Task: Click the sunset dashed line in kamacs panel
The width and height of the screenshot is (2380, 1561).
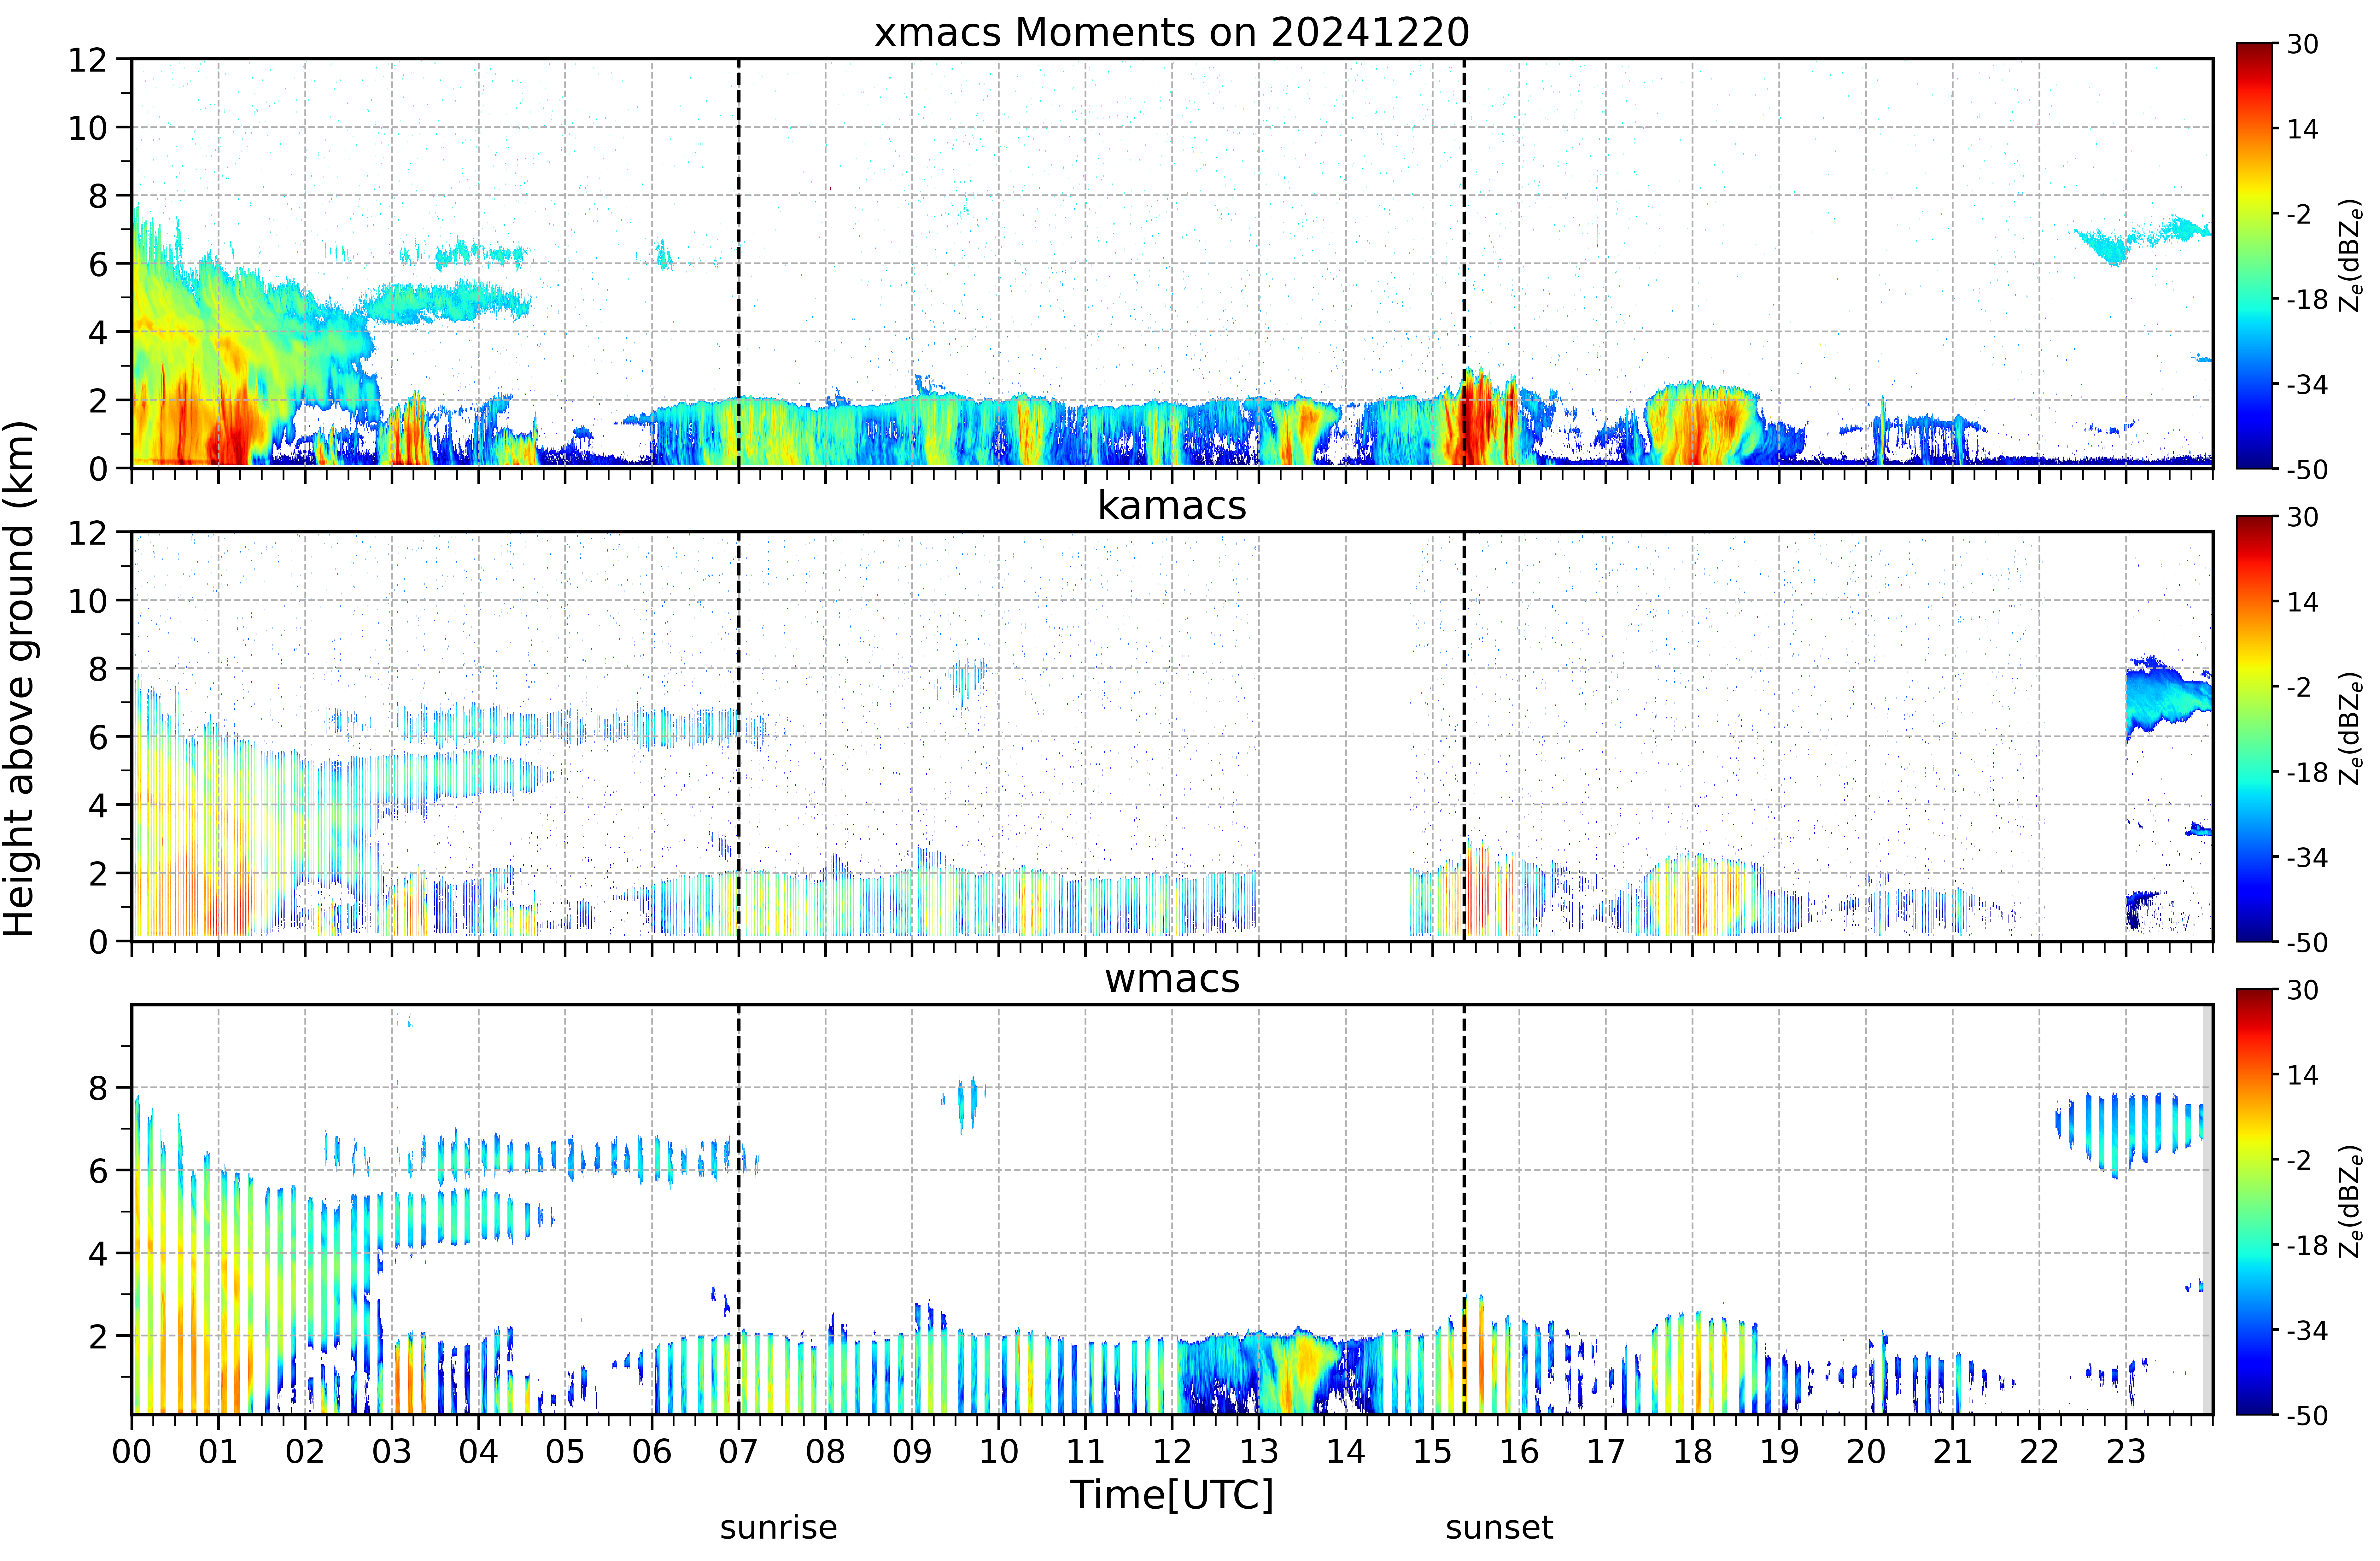Action: [x=1464, y=736]
